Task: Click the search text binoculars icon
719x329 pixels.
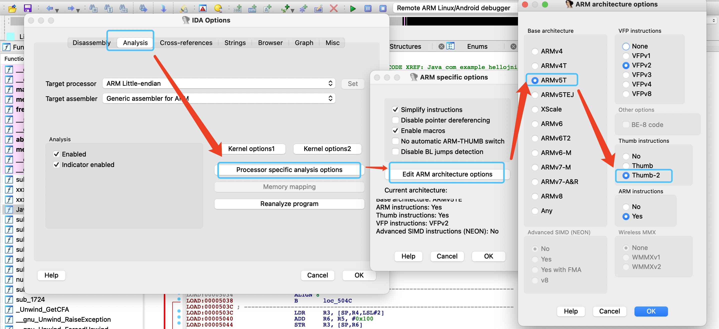Action: coord(108,8)
